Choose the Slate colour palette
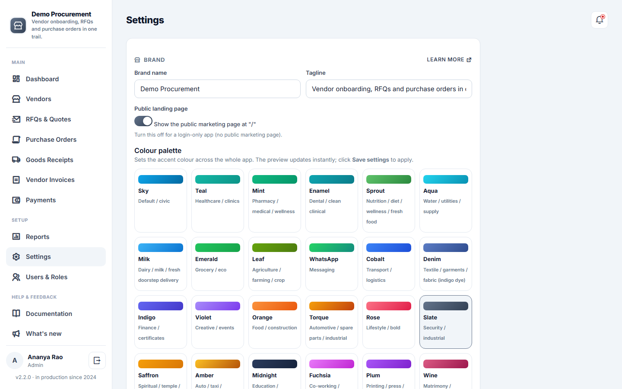 pos(446,322)
